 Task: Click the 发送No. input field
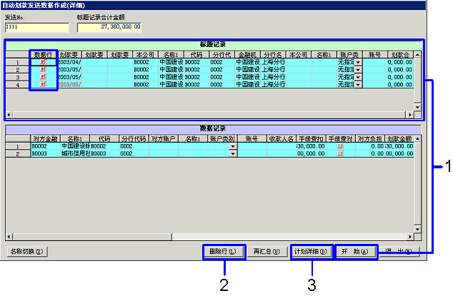(36, 27)
